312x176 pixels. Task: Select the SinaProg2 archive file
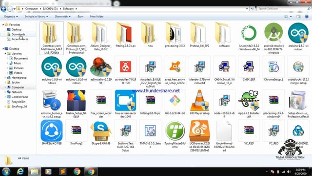click(x=76, y=132)
